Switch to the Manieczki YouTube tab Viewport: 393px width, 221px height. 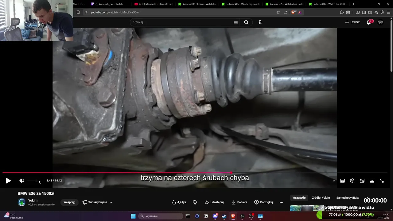[x=153, y=4]
